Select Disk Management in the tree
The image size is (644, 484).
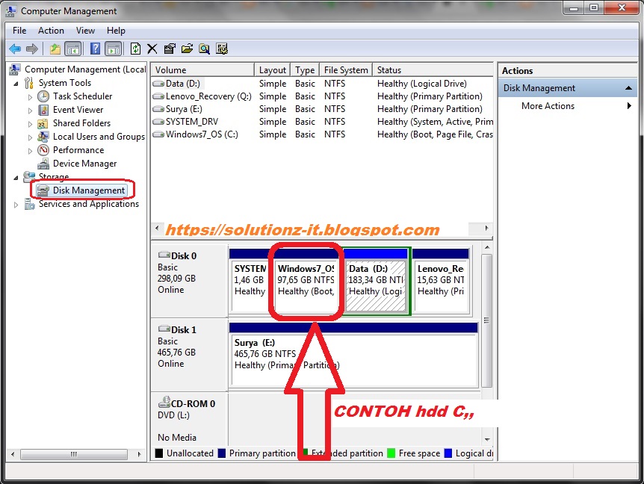point(89,190)
